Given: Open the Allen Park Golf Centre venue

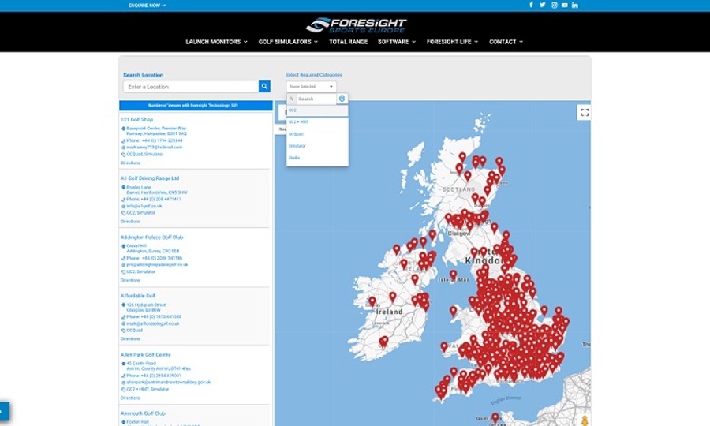Looking at the screenshot, I should (145, 355).
